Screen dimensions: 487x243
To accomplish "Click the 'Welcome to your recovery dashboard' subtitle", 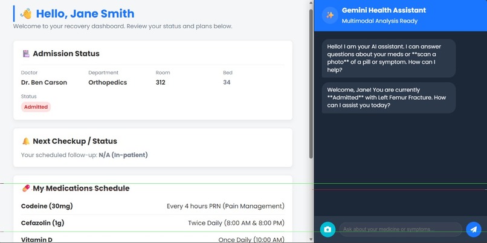I will (x=123, y=27).
